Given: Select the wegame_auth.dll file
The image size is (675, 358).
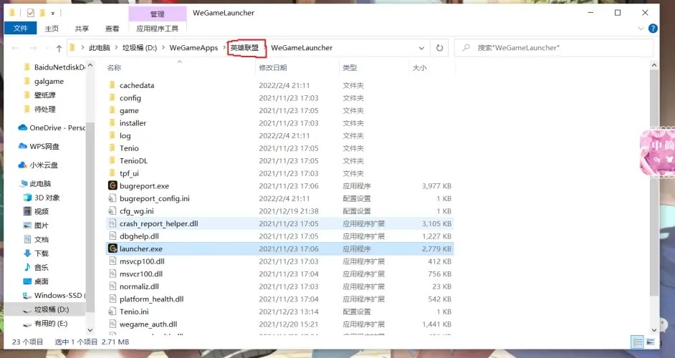Looking at the screenshot, I should pos(279,324).
